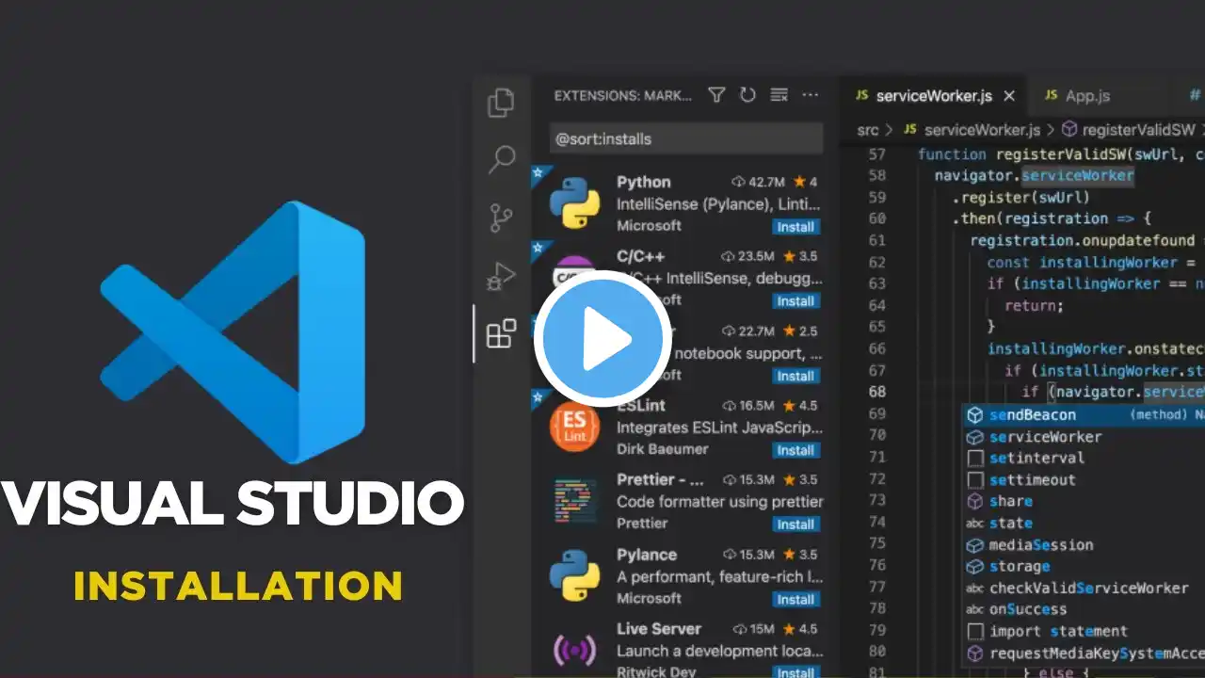Pick the state suggestion

[x=1084, y=524]
